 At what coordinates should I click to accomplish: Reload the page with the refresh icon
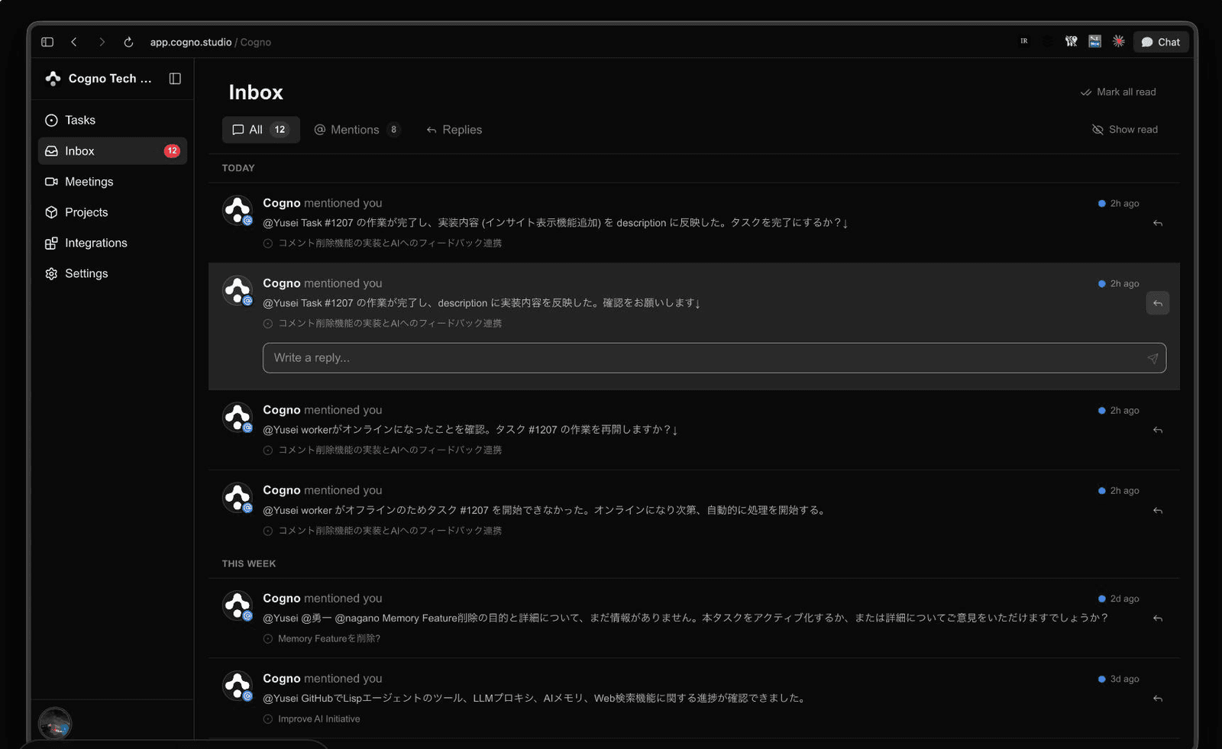128,42
